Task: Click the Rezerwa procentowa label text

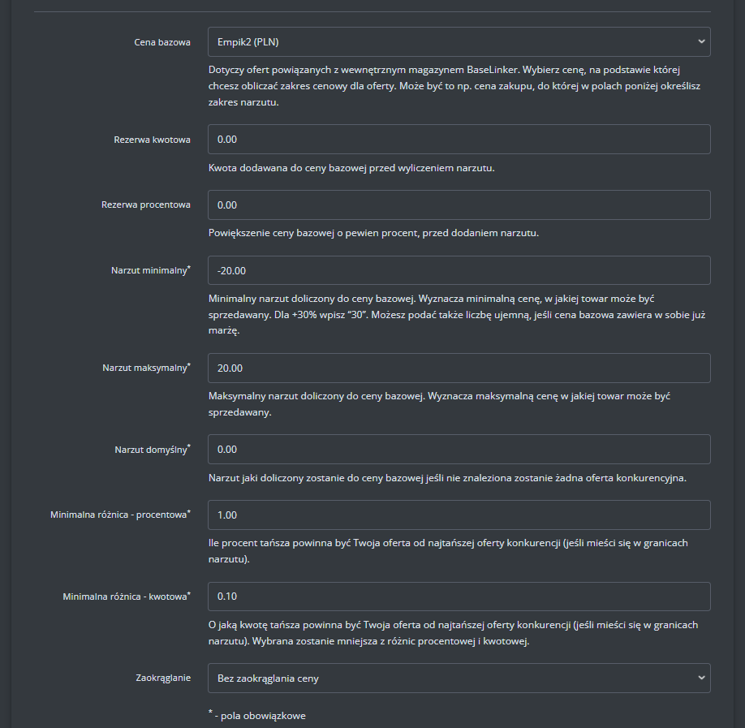Action: pyautogui.click(x=146, y=205)
